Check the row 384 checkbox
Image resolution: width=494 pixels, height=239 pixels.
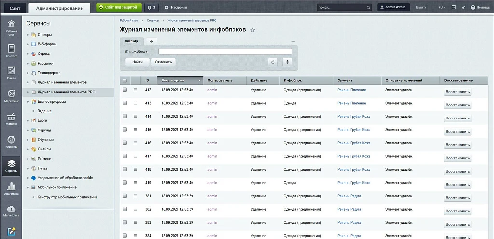(125, 235)
